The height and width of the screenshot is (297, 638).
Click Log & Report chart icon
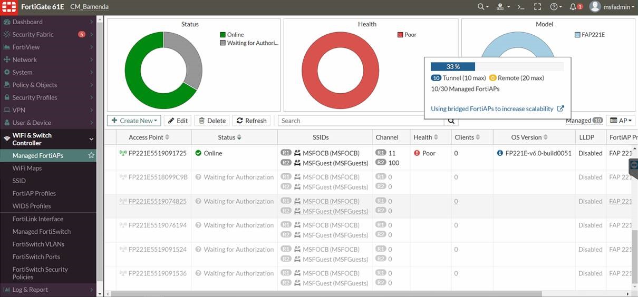7,290
